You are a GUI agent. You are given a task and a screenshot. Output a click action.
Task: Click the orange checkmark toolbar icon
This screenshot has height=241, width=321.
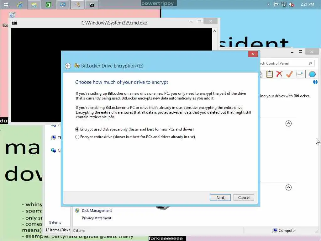point(289,74)
